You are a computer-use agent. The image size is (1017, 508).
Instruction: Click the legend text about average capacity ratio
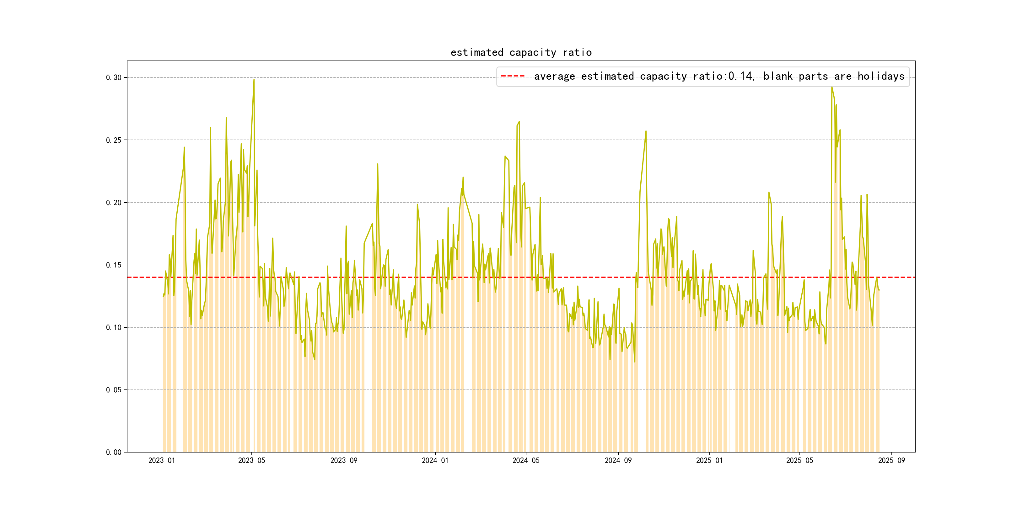coord(719,76)
